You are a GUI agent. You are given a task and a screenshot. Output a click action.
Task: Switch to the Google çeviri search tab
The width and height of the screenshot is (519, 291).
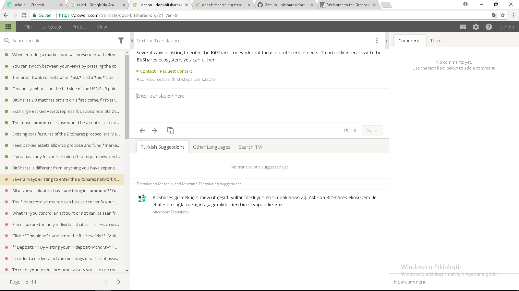[x=97, y=5]
